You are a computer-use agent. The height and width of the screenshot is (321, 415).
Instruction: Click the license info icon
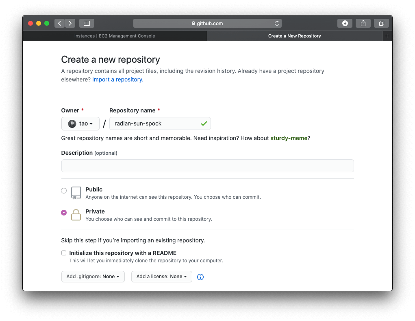click(200, 277)
